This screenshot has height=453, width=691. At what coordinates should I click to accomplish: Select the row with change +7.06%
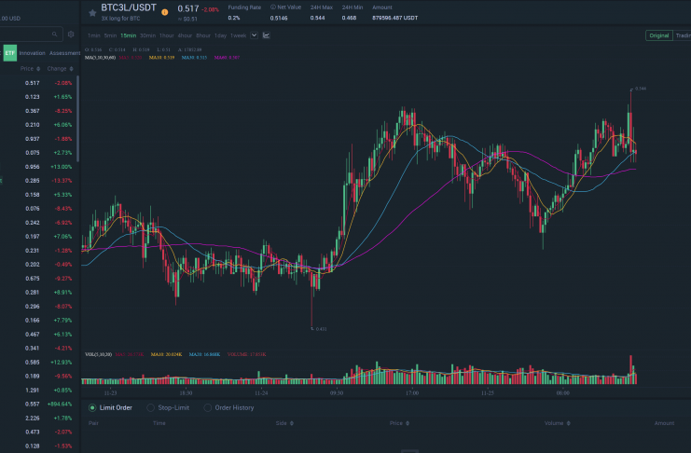[x=38, y=237]
